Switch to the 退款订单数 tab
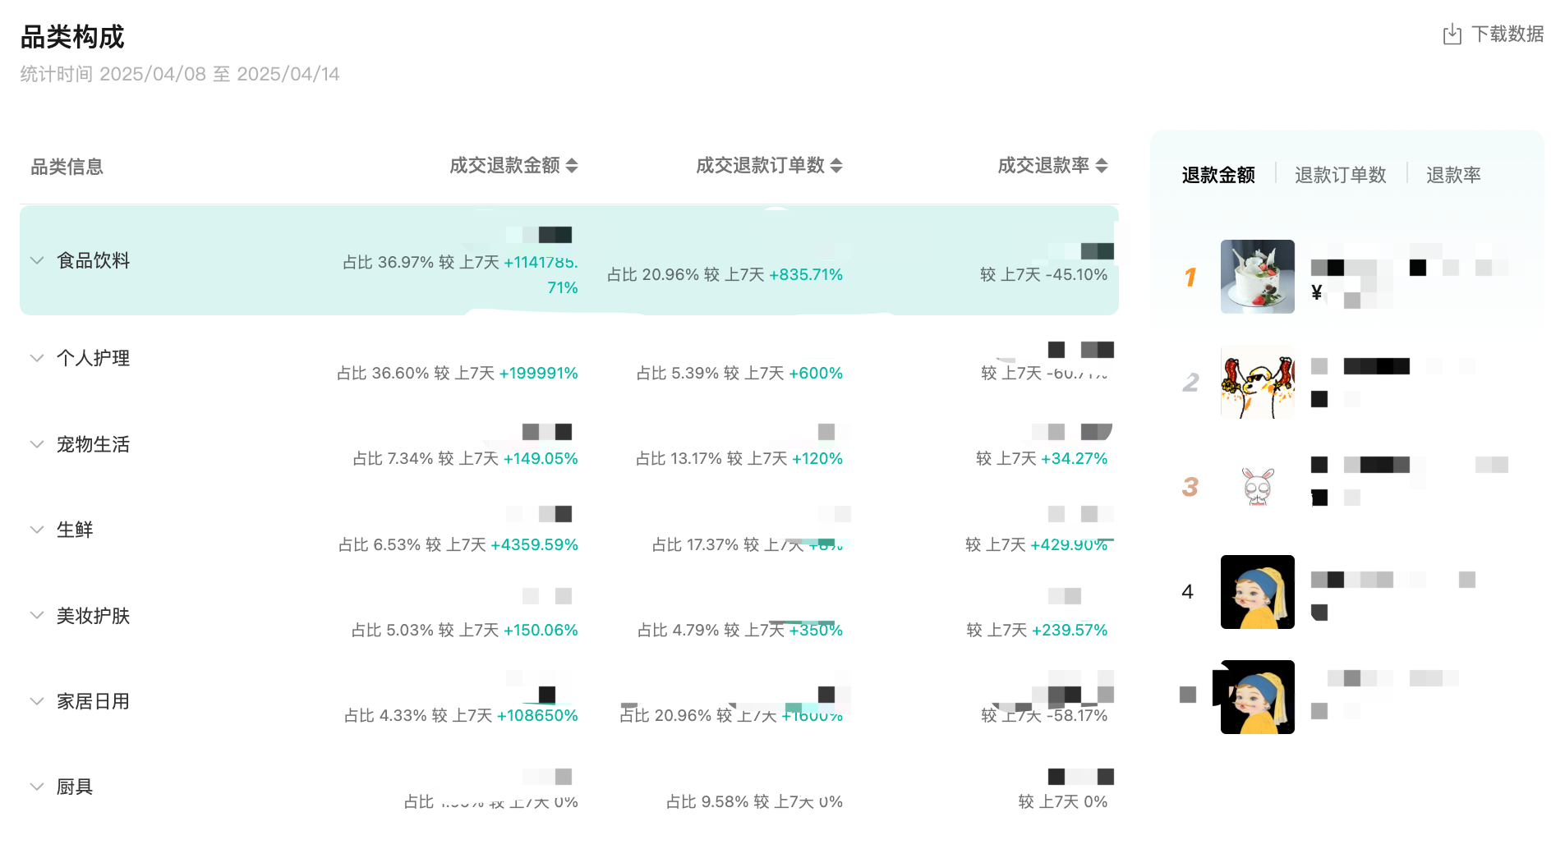 [x=1340, y=175]
